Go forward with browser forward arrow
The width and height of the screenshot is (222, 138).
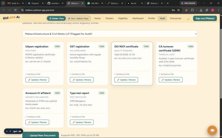pyautogui.click(x=9, y=10)
